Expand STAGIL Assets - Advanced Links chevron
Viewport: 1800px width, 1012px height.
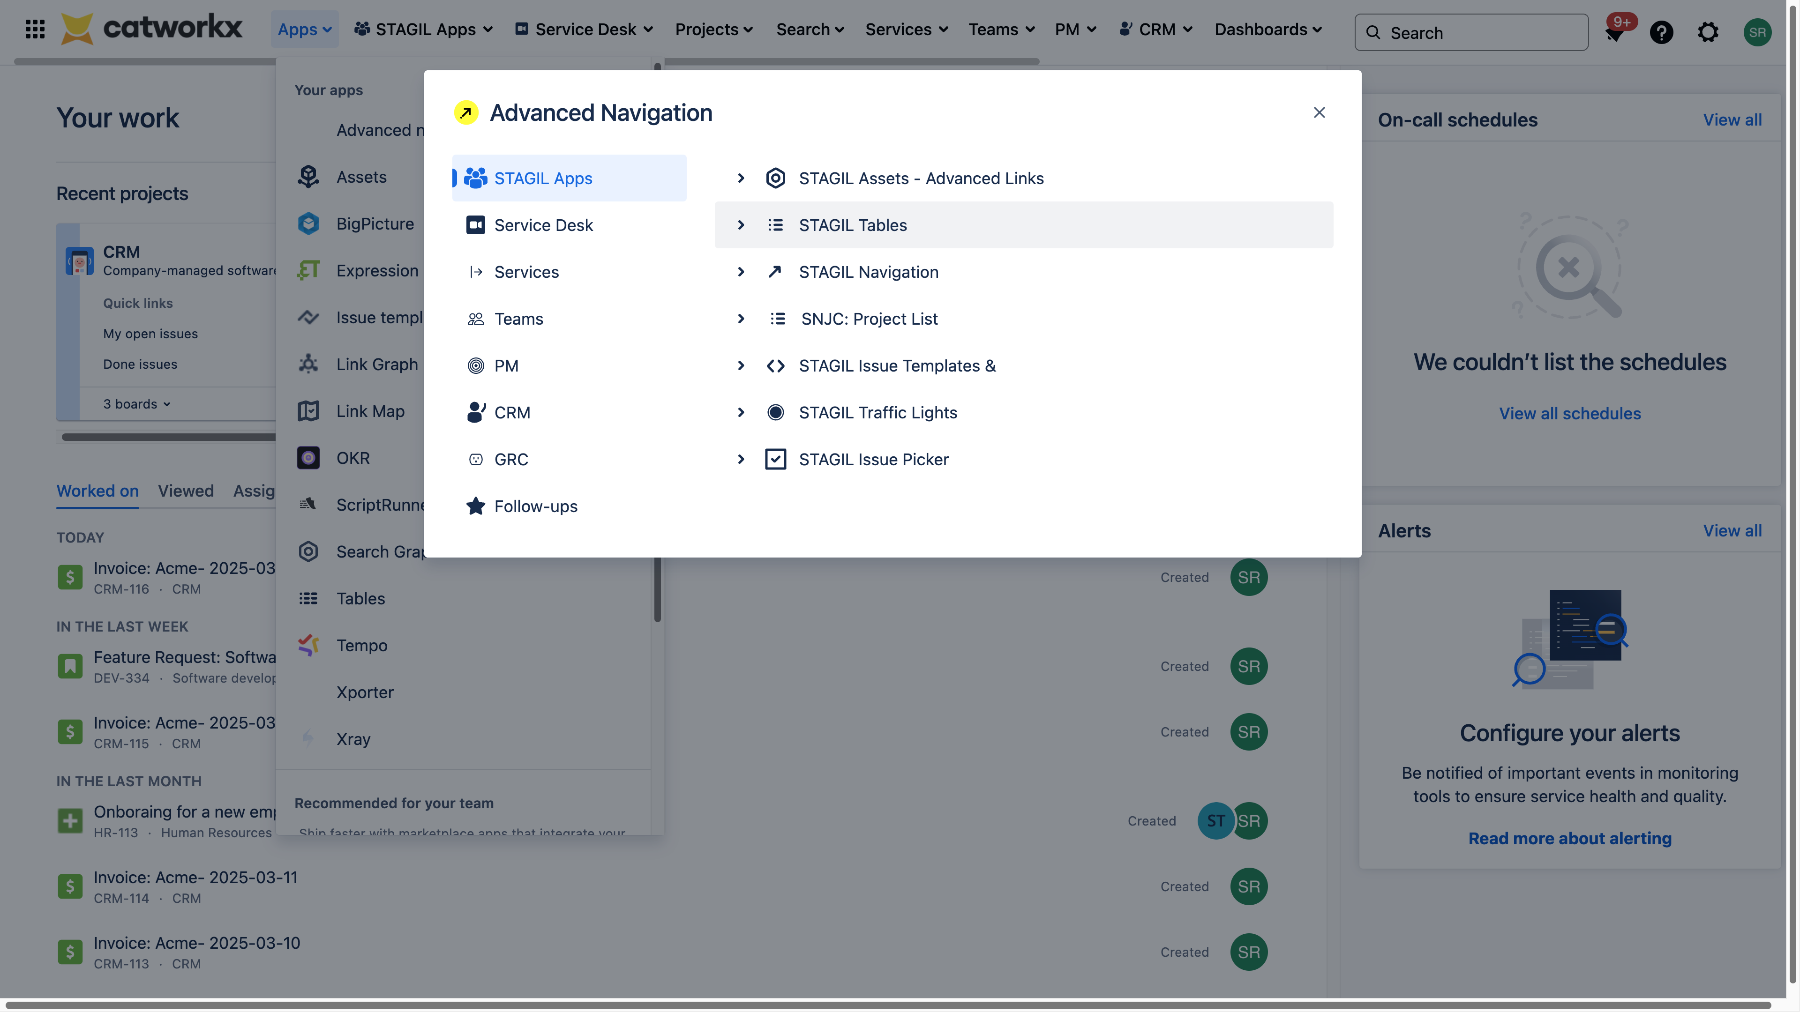(742, 178)
